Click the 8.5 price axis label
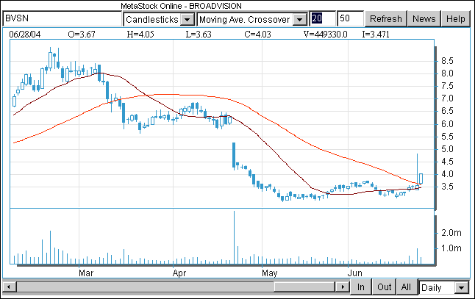 (x=447, y=61)
